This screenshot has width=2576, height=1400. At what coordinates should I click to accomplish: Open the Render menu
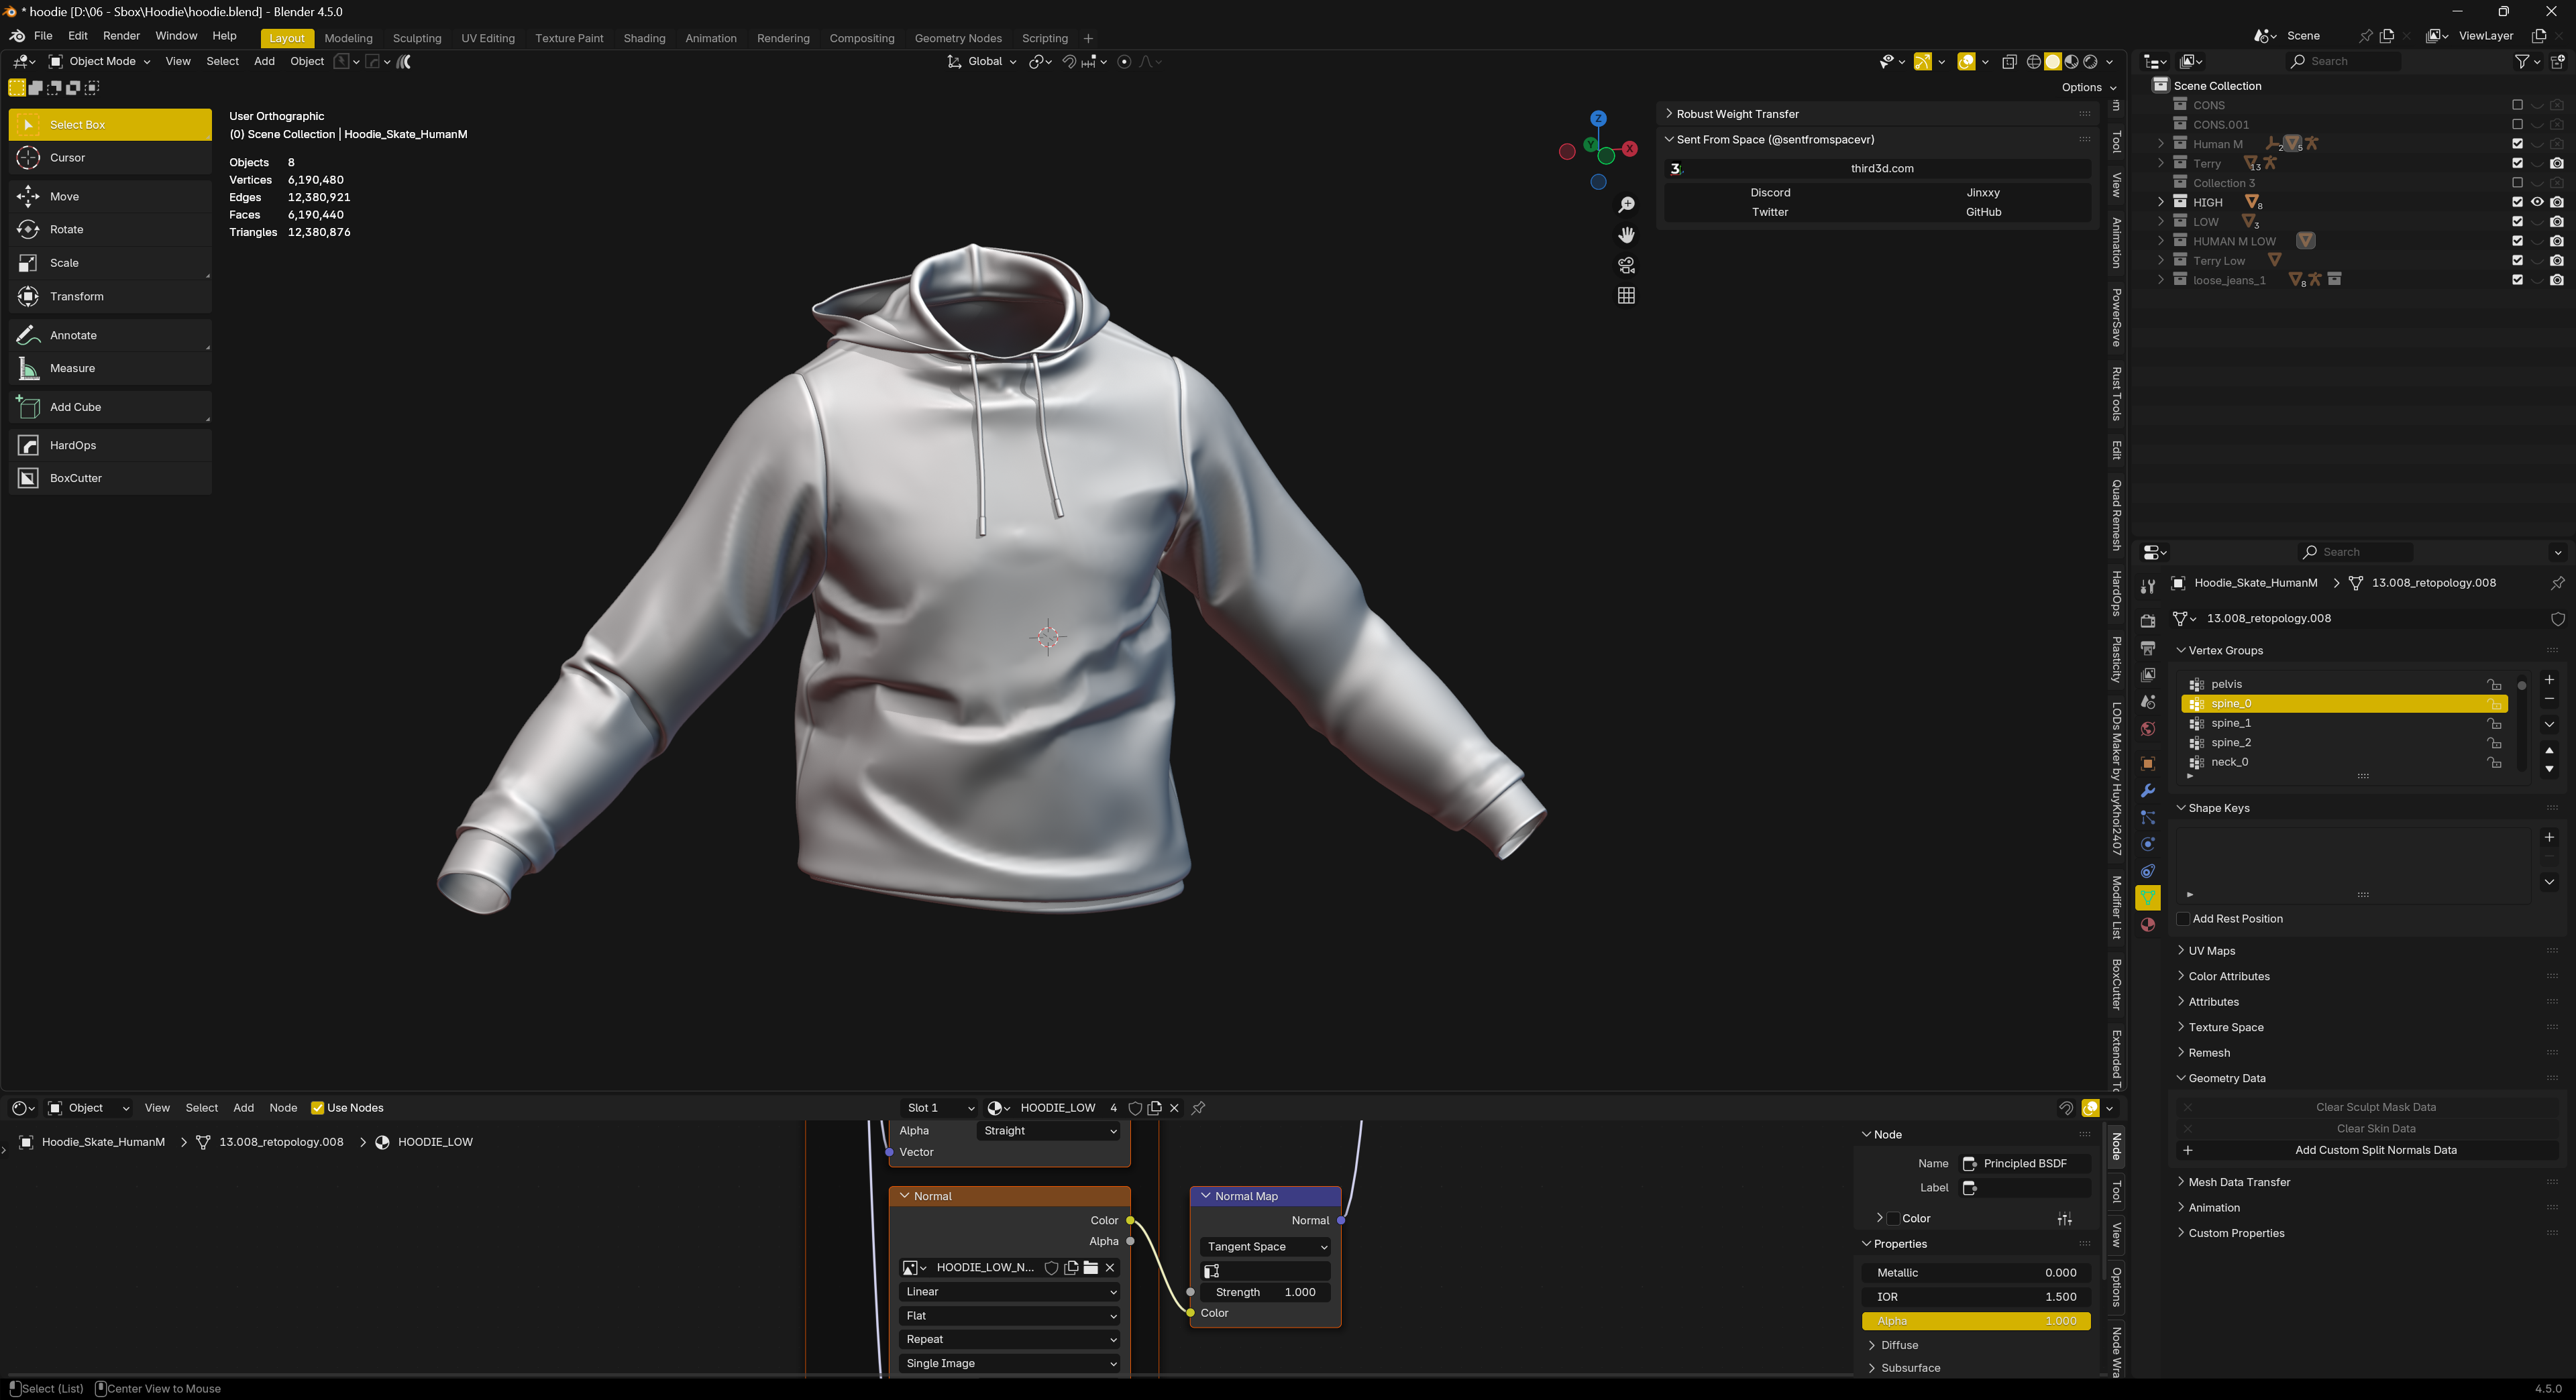(121, 36)
